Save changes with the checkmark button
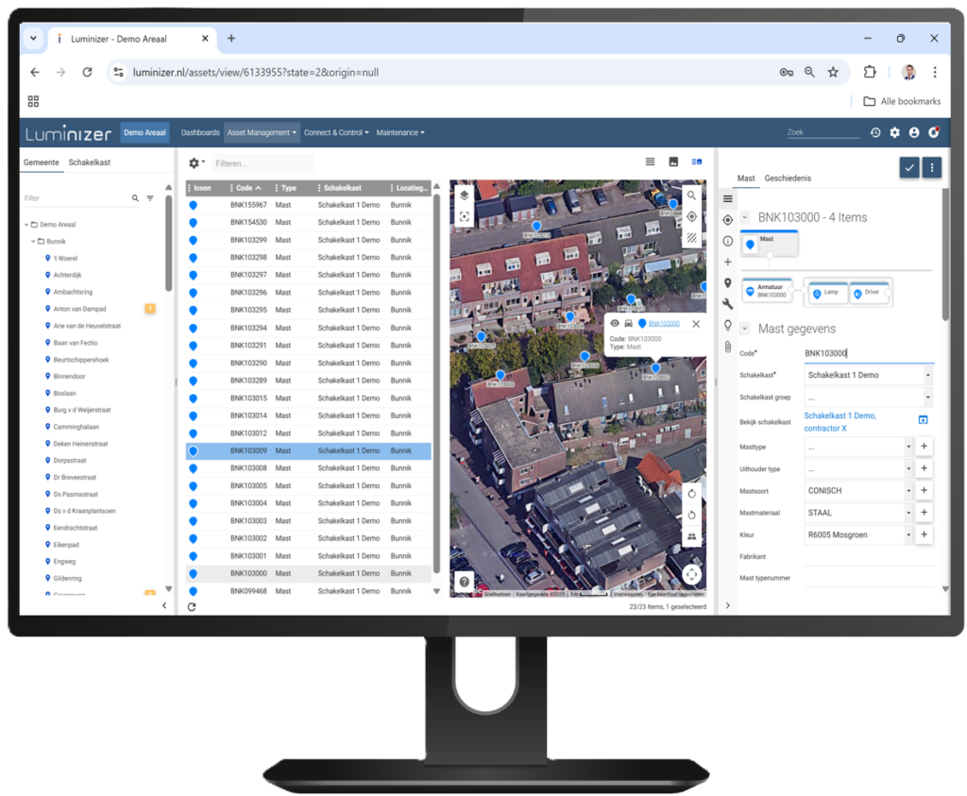The width and height of the screenshot is (967, 796). pos(909,167)
